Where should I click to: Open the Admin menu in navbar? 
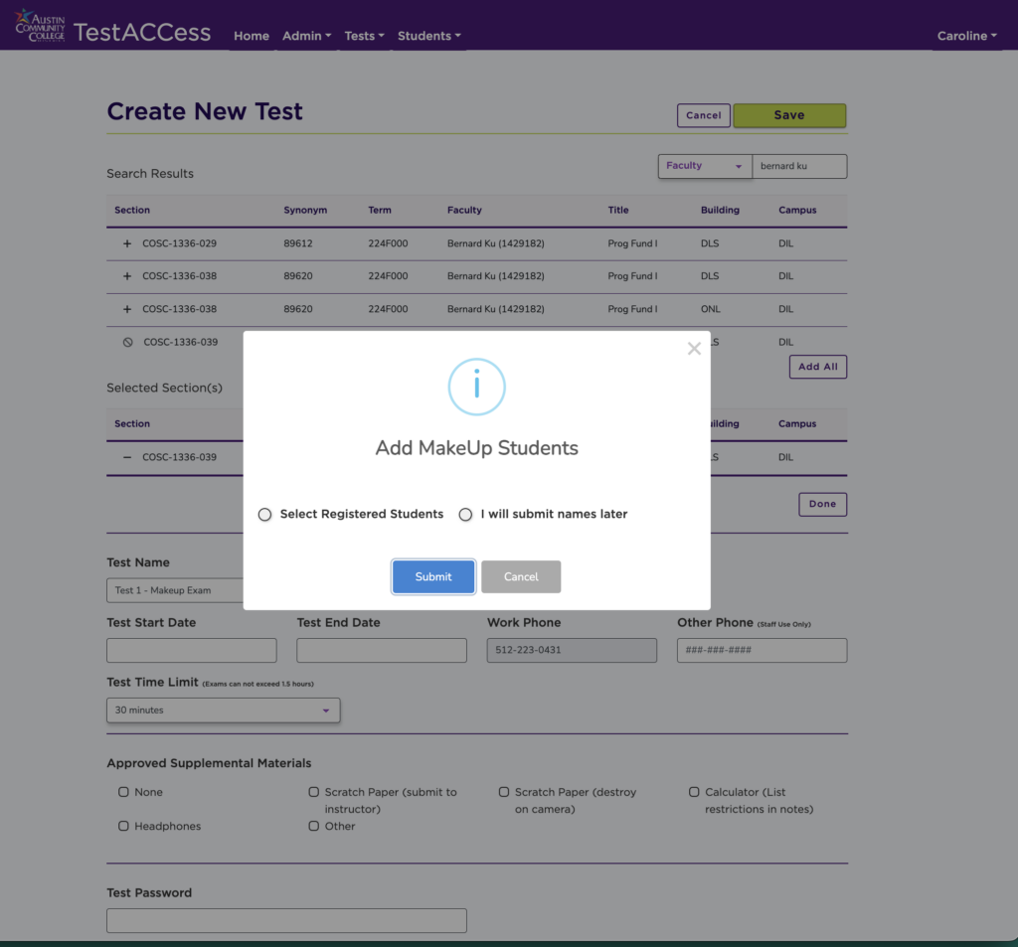306,36
